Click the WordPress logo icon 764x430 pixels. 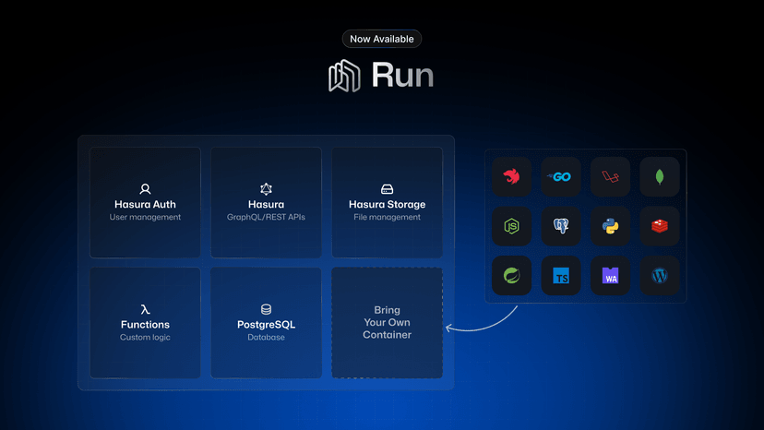point(660,275)
